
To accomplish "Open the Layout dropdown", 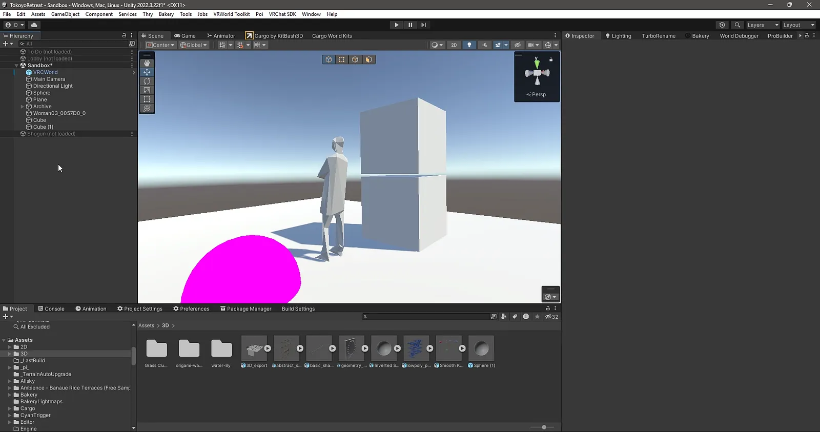I will (798, 25).
